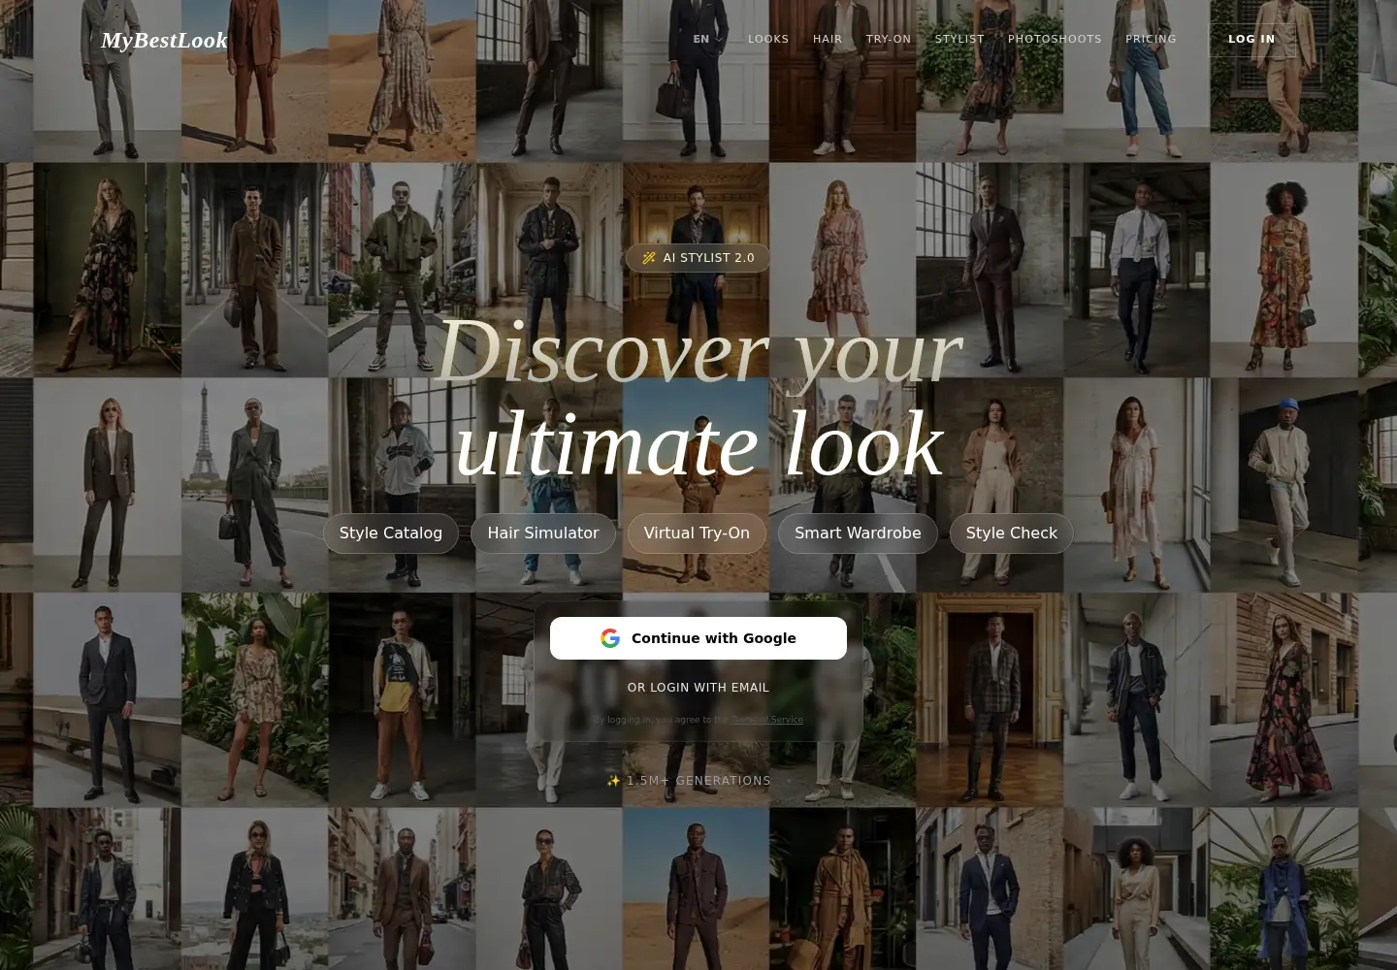Open the yellow shorts outfit thumbnail
The image size is (1397, 970).
pos(402,700)
